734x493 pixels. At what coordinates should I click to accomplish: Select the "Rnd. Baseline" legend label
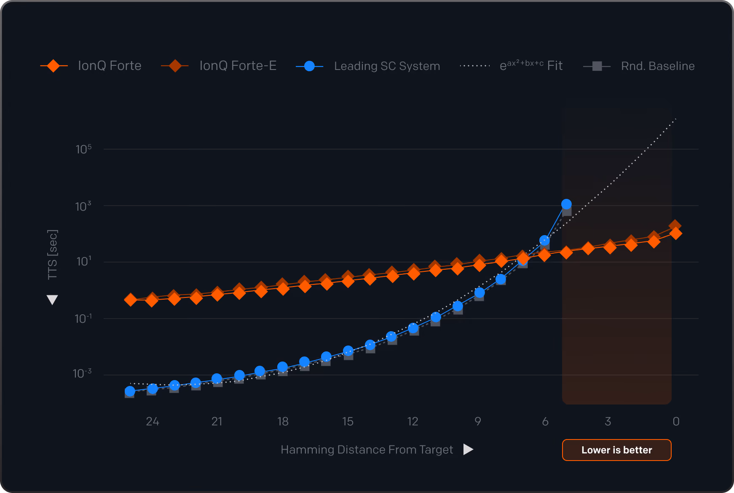coord(658,66)
